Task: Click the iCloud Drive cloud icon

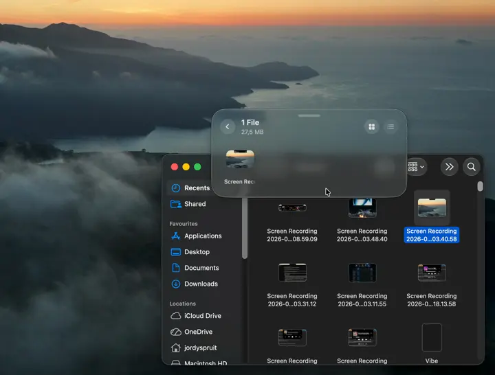Action: (x=176, y=316)
